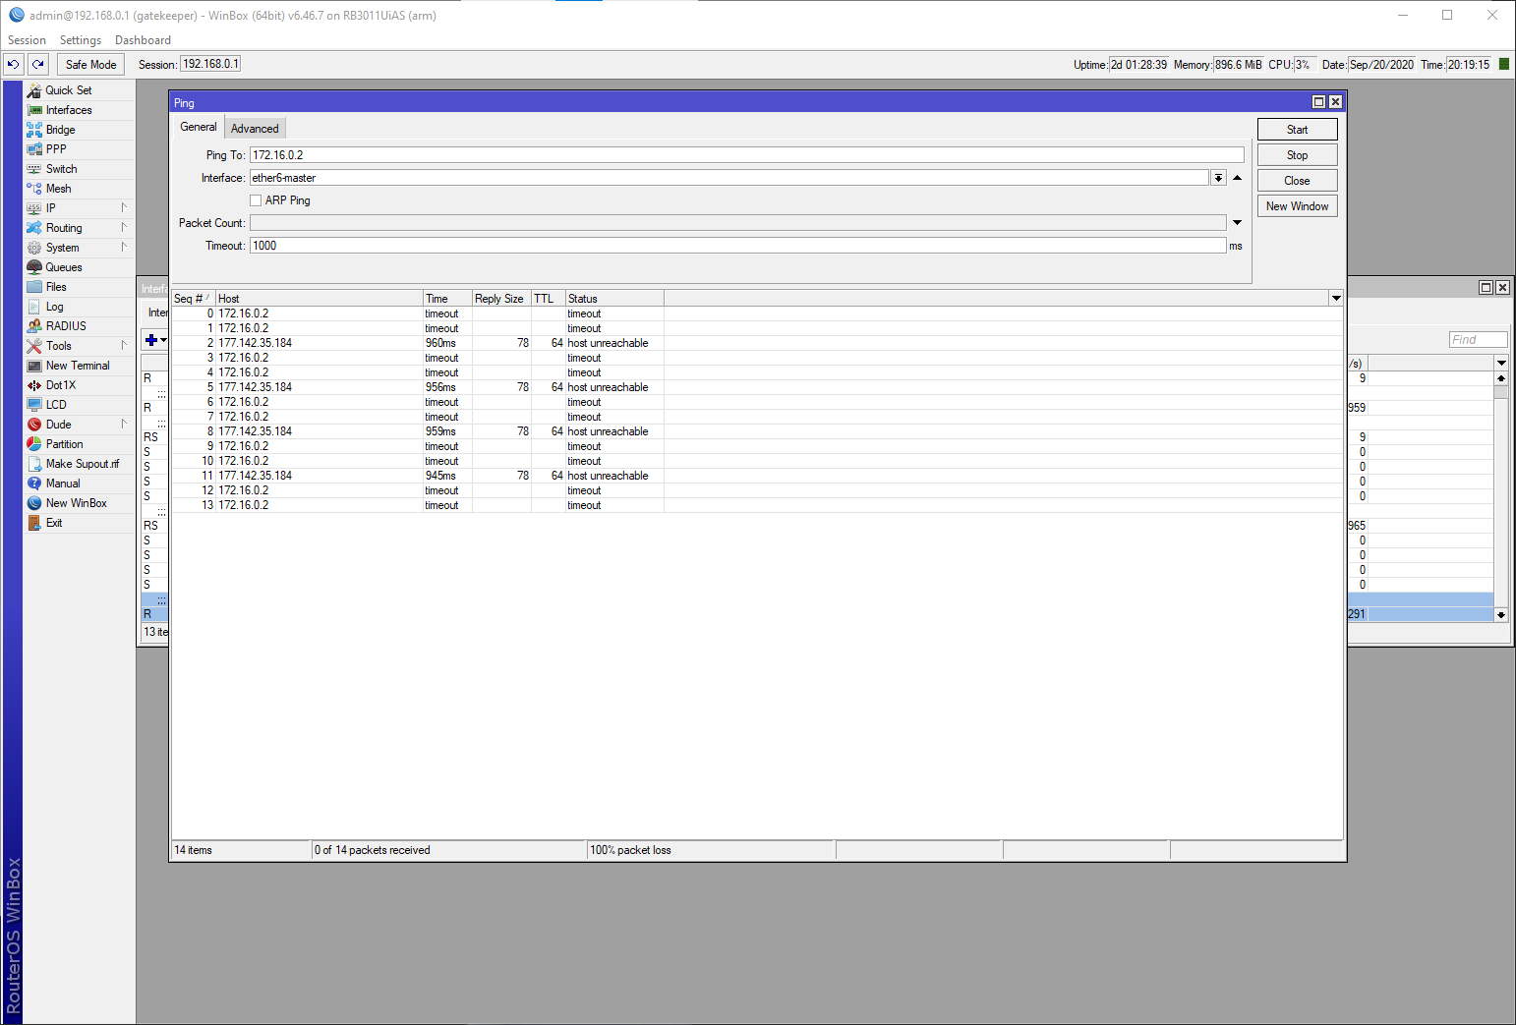Switch to the Advanced tab
Viewport: 1516px width, 1025px height.
255,127
